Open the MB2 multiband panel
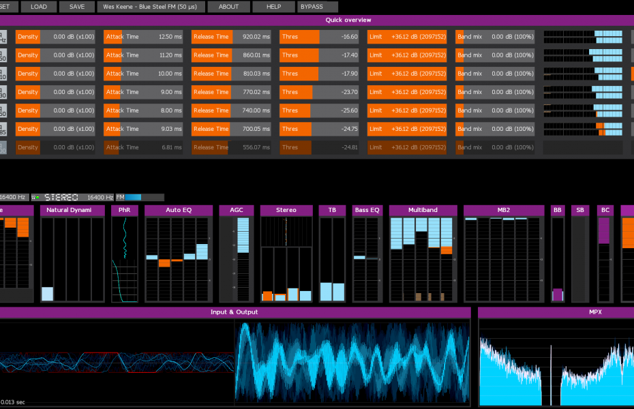Screen dimensions: 634x409 click(504, 210)
